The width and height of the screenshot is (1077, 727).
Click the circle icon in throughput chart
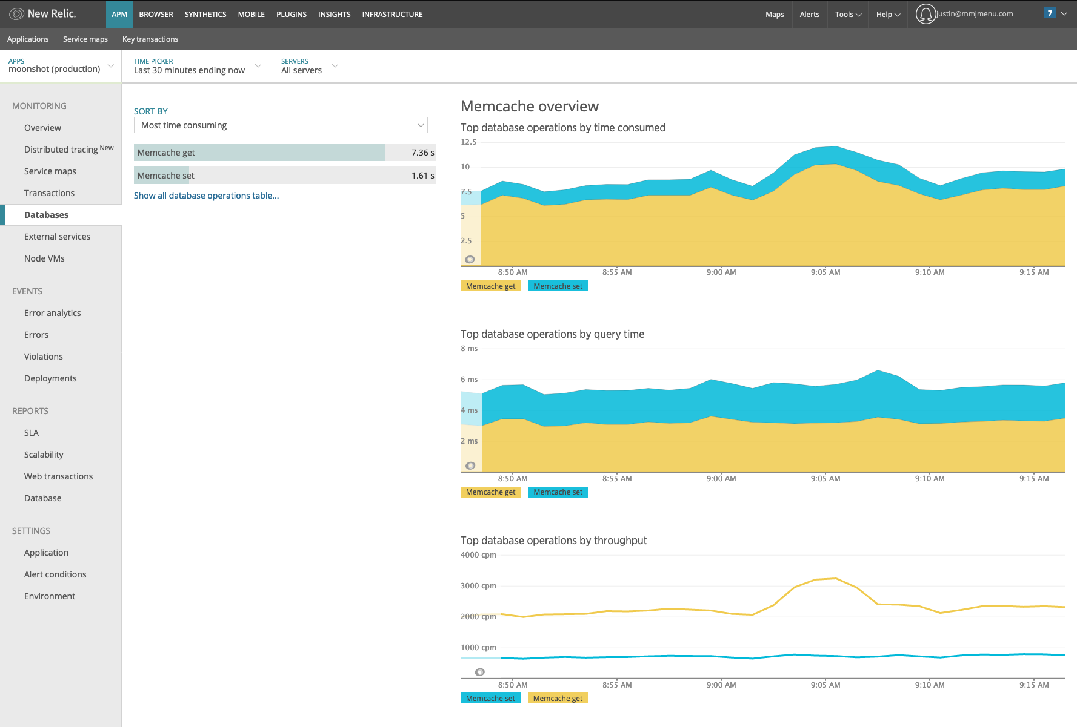(x=479, y=672)
